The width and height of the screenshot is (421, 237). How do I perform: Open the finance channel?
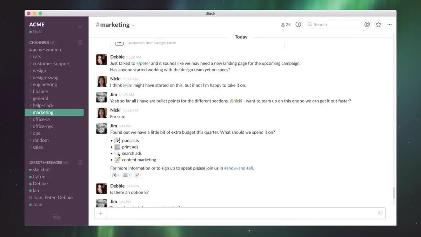tap(40, 92)
